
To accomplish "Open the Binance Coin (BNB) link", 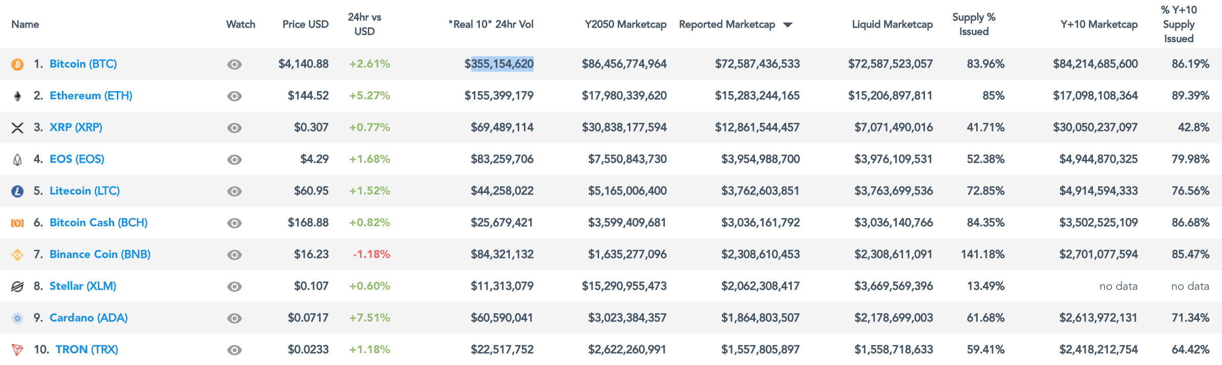I will coord(100,254).
